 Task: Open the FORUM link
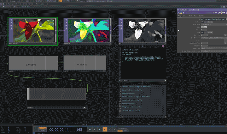40,1
